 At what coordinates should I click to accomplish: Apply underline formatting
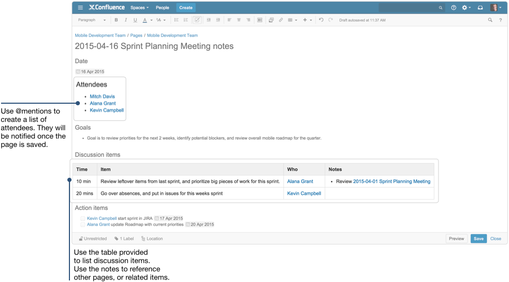(x=135, y=20)
